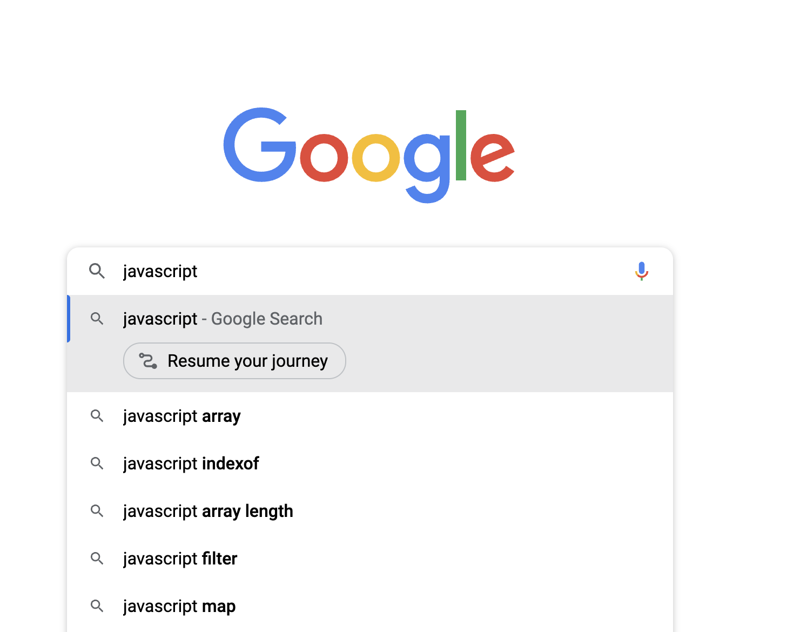Click the search icon beside 'javascript indexof'

tap(97, 463)
